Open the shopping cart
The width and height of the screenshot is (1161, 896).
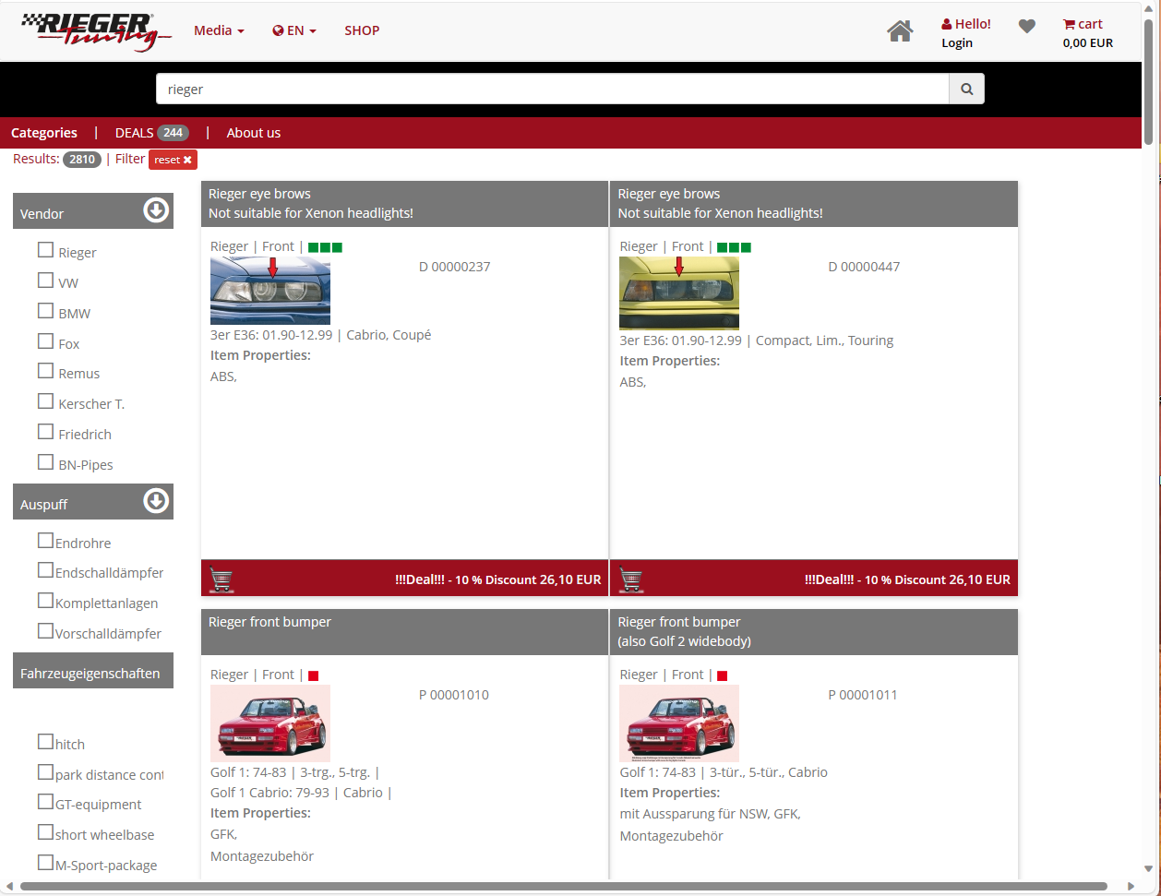coord(1086,32)
